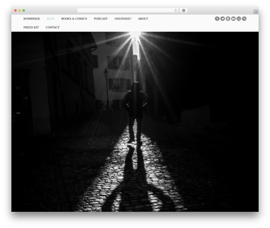The image size is (270, 228).
Task: Close the browser window with red button
Action: coord(16,11)
